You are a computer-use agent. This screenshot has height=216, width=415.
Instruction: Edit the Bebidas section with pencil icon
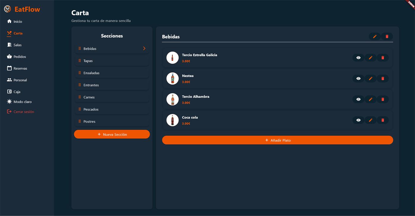(375, 36)
